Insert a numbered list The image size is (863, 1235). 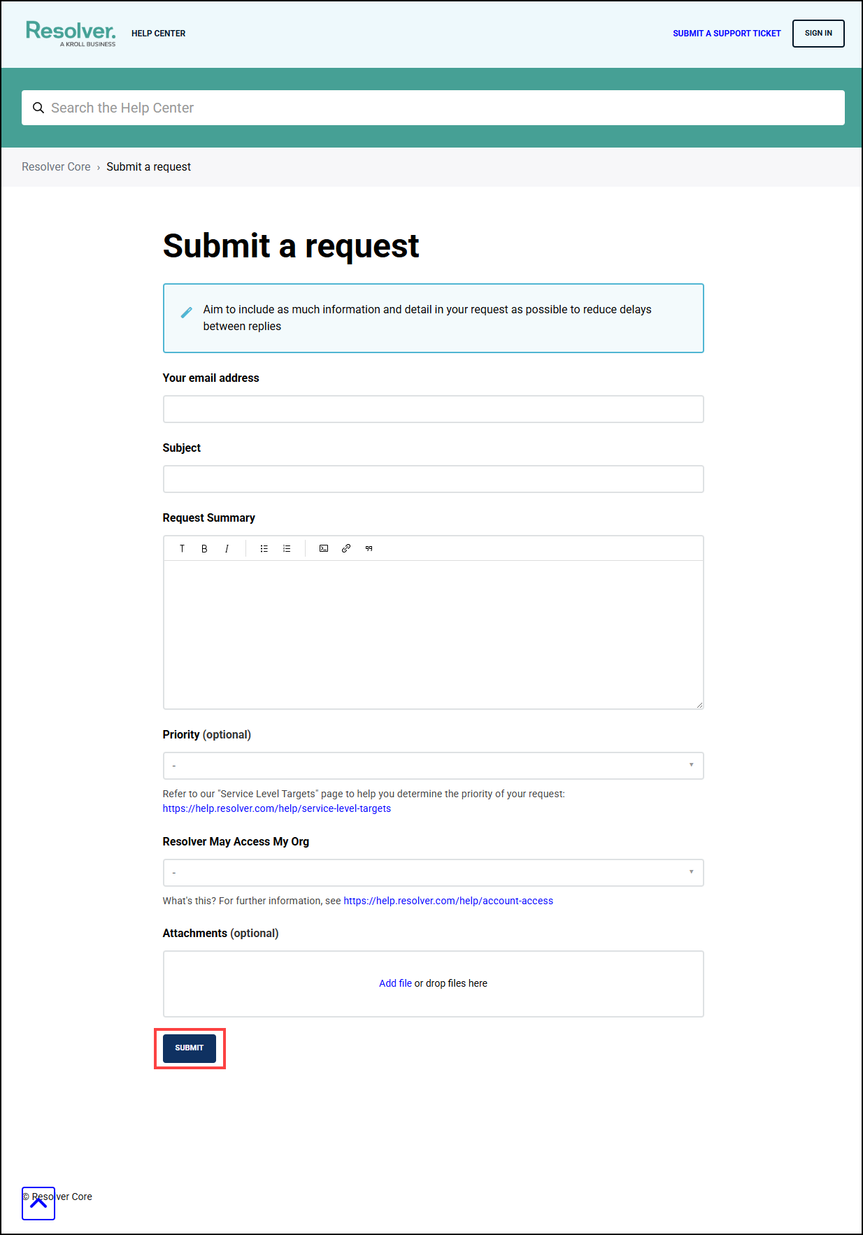pos(287,548)
